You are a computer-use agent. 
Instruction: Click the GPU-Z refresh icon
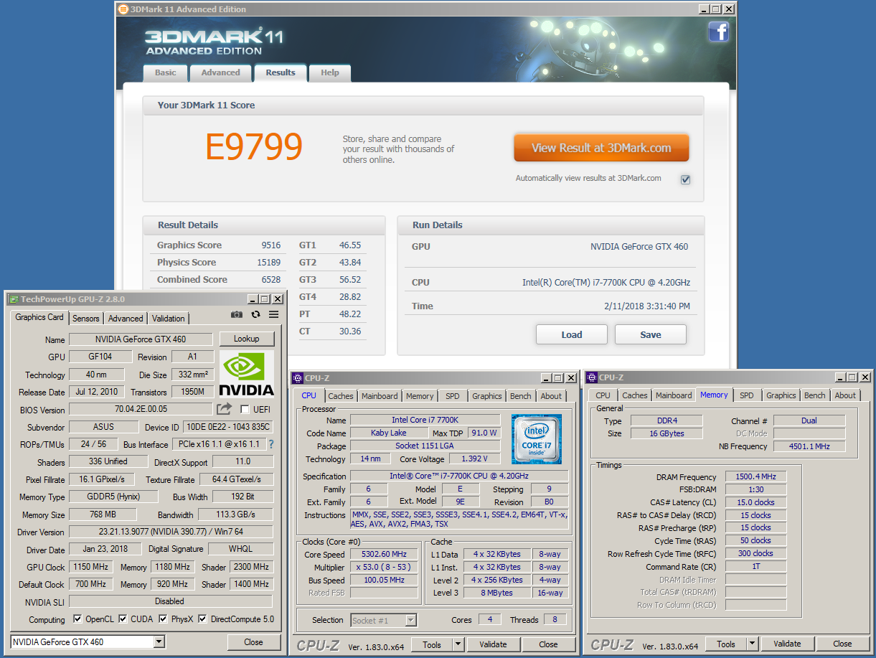(x=255, y=314)
